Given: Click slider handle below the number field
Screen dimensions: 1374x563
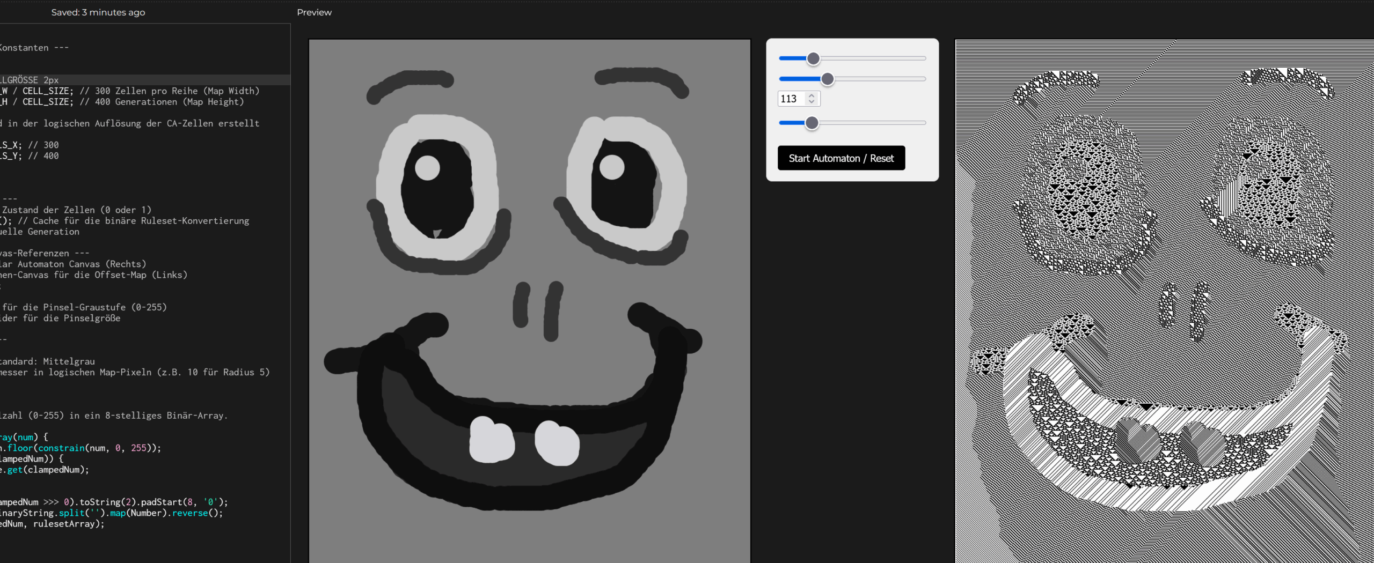Looking at the screenshot, I should [812, 123].
